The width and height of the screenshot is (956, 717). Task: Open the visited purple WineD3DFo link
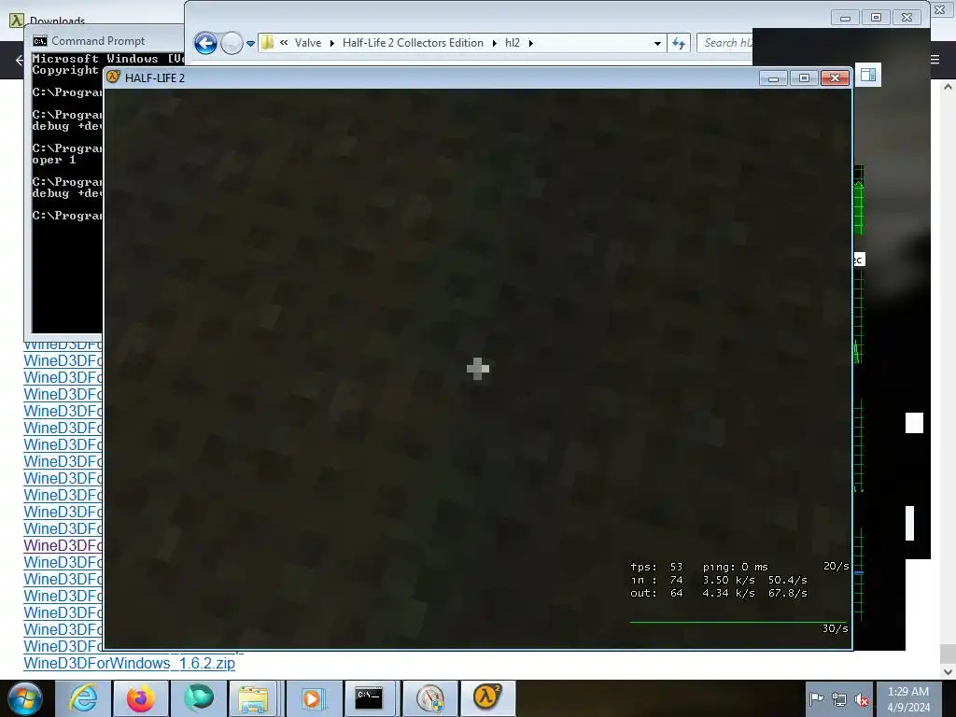coord(63,545)
